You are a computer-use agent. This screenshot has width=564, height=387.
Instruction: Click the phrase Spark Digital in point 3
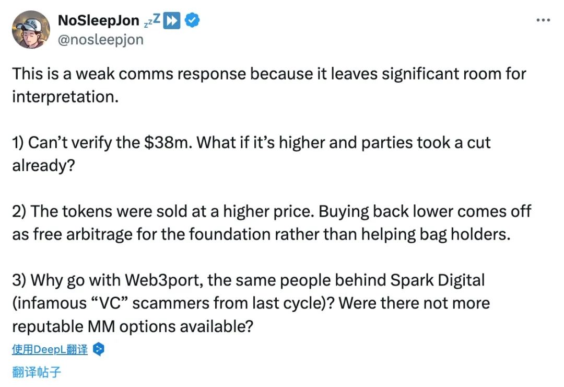coord(438,280)
